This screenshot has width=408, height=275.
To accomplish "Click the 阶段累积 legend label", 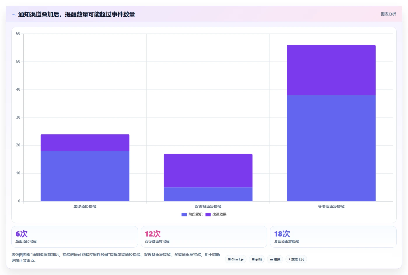I will coord(195,214).
